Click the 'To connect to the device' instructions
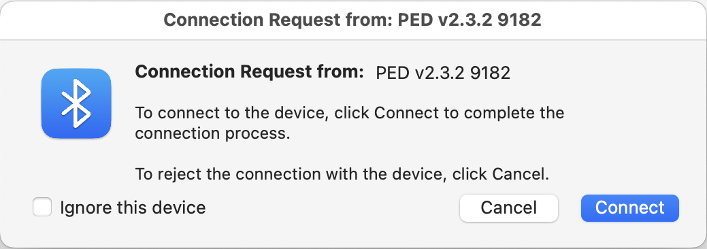Screen dimensions: 707x249 pyautogui.click(x=350, y=122)
